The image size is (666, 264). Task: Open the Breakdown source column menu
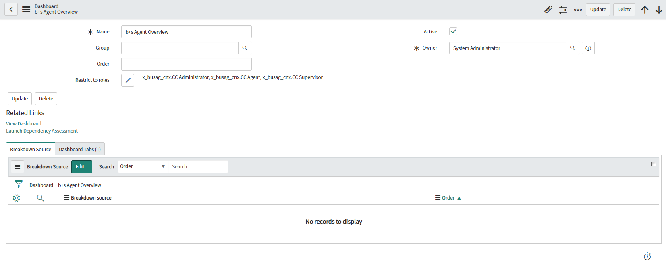(66, 197)
